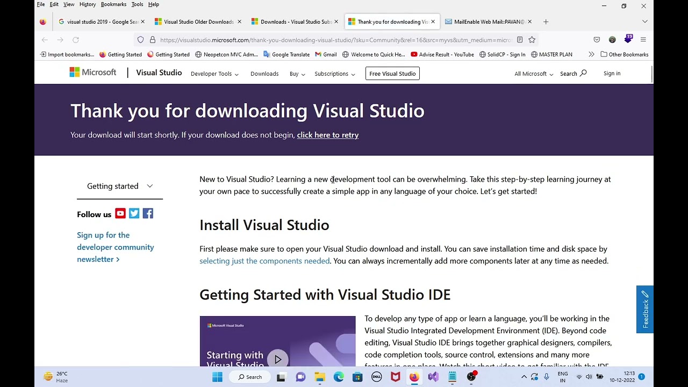Open the History menu
The height and width of the screenshot is (387, 688).
click(88, 4)
